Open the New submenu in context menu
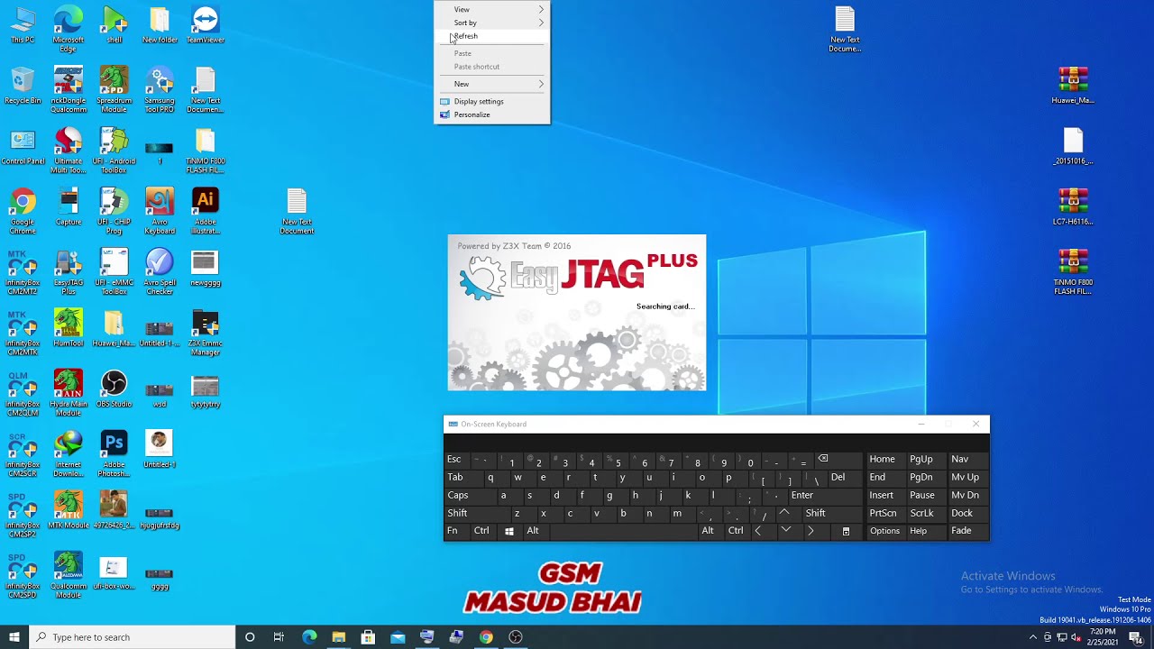Image resolution: width=1154 pixels, height=649 pixels. (x=492, y=84)
